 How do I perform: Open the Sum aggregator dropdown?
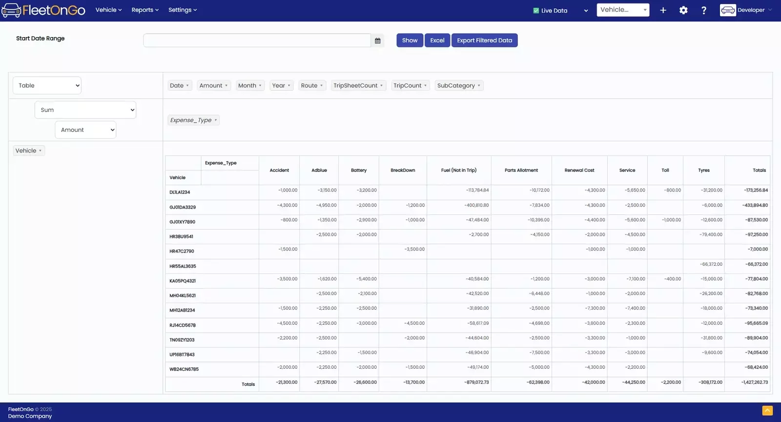(x=85, y=110)
